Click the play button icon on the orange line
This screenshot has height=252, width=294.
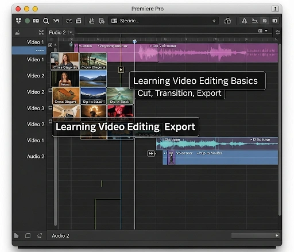[x=121, y=69]
